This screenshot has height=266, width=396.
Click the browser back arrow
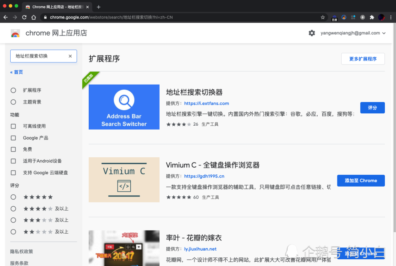pyautogui.click(x=6, y=17)
